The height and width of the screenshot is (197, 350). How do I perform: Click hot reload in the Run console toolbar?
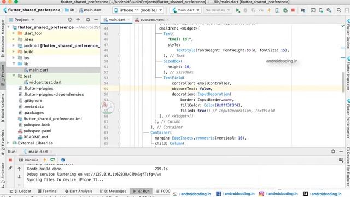tap(45, 160)
